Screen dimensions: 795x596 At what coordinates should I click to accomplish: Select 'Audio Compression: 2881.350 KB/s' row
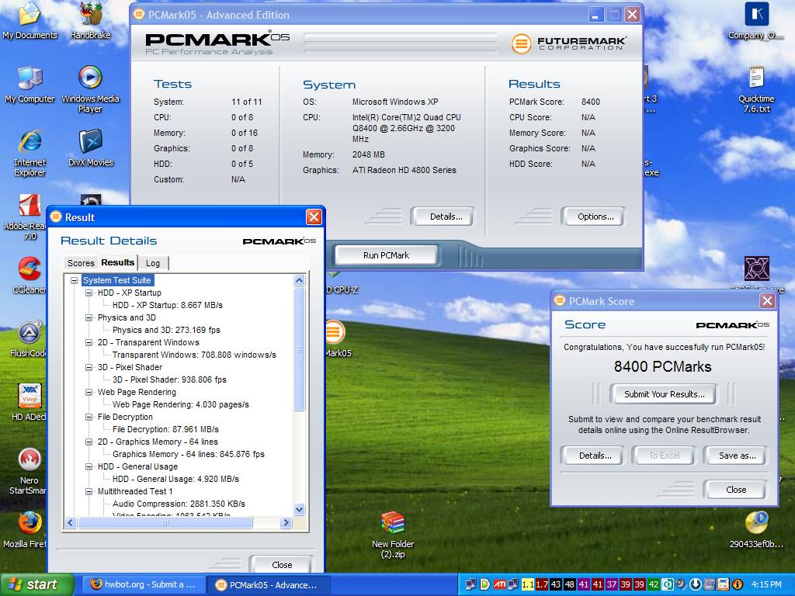pyautogui.click(x=179, y=504)
